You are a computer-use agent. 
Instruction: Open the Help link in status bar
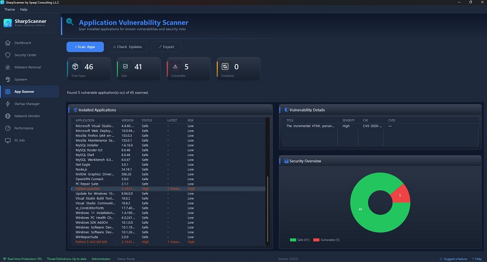coord(477,259)
